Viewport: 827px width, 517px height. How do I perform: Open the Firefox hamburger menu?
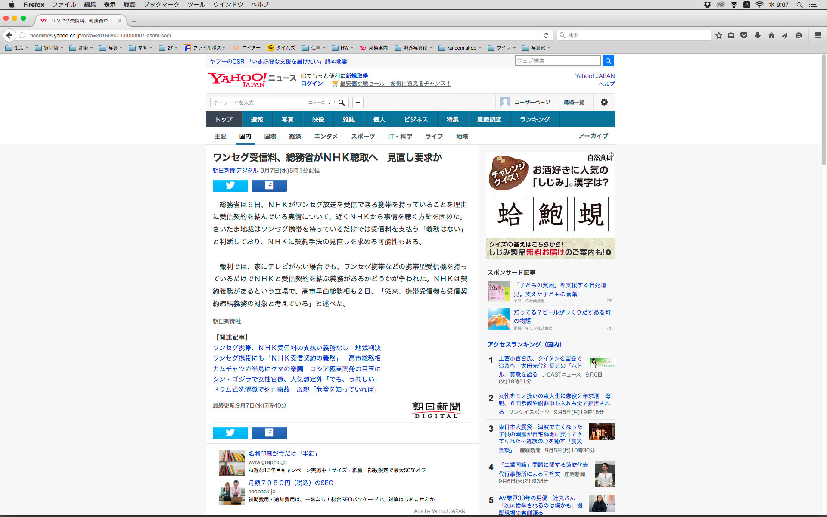pos(818,35)
